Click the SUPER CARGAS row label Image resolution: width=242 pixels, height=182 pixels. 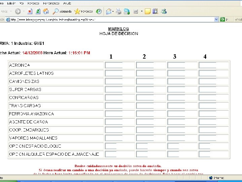tap(25, 89)
